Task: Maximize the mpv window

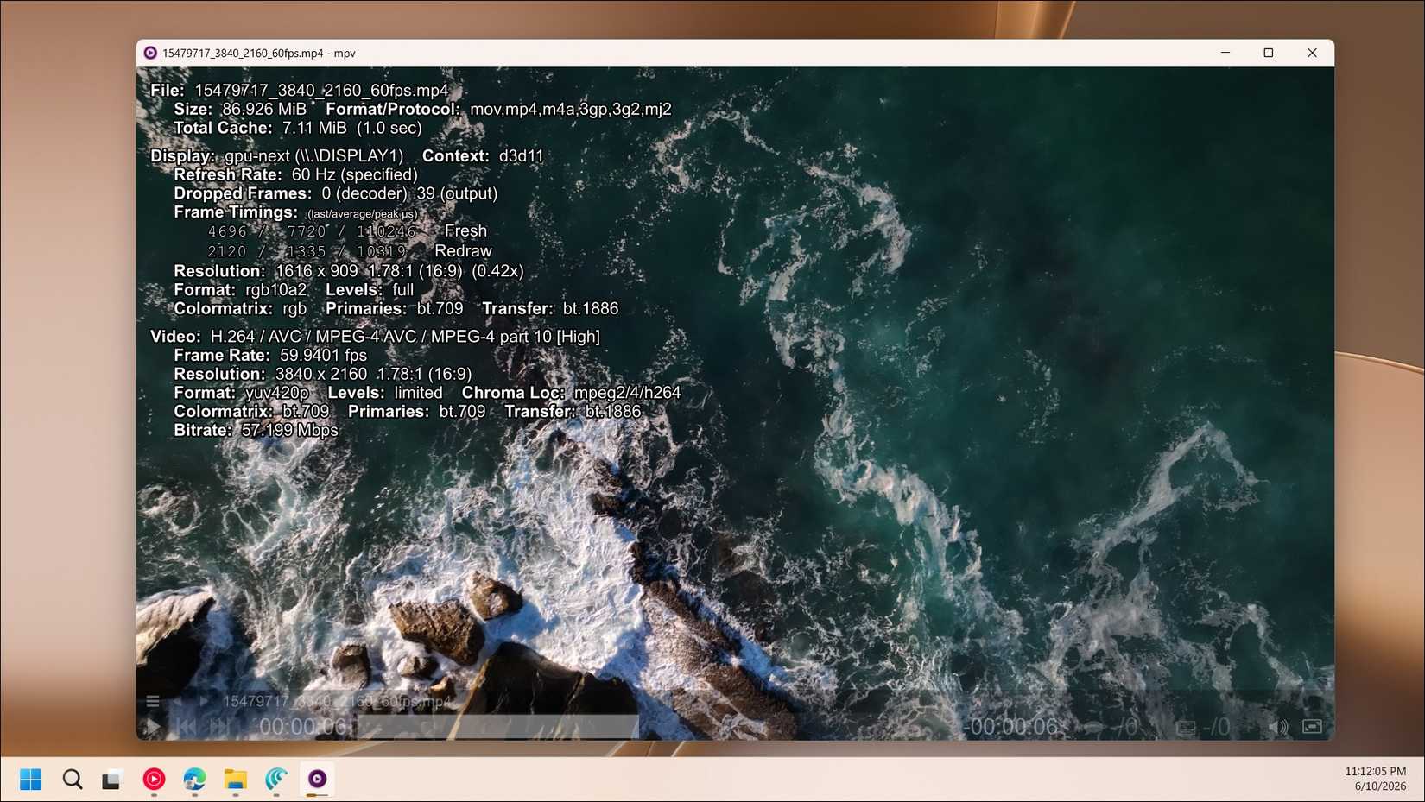Action: click(x=1268, y=53)
